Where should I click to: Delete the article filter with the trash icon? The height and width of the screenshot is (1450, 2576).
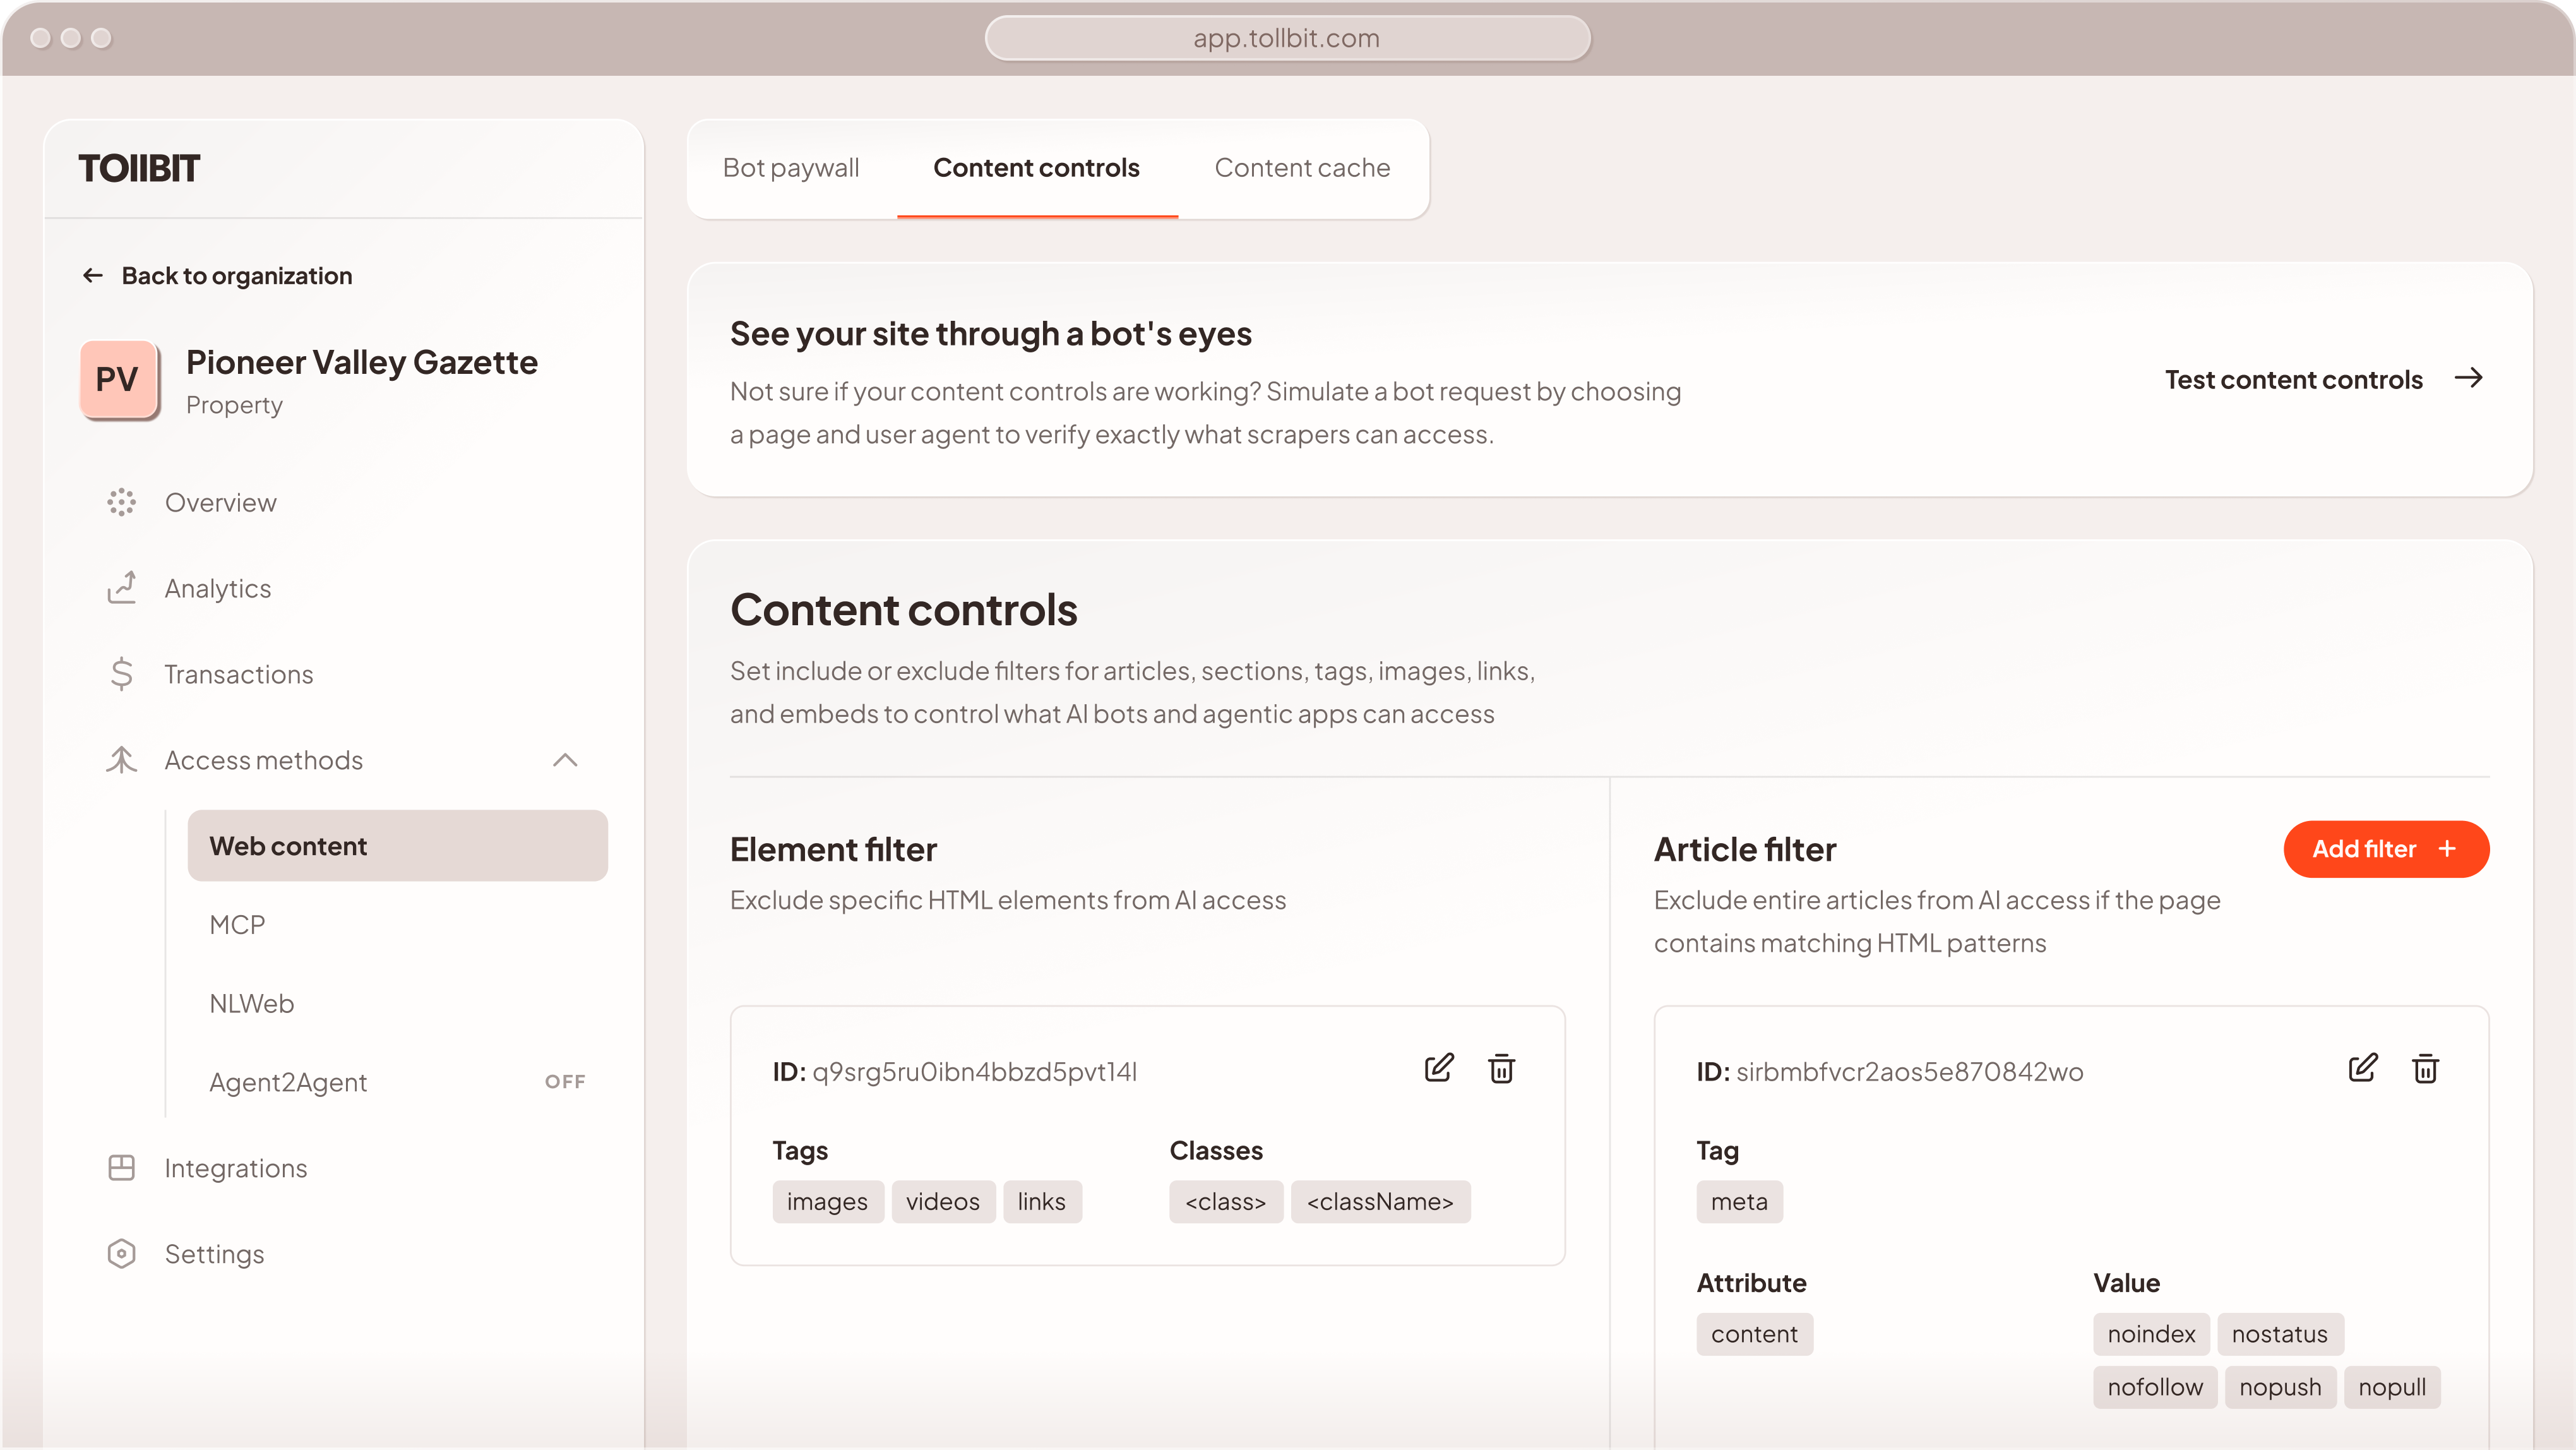pos(2426,1069)
